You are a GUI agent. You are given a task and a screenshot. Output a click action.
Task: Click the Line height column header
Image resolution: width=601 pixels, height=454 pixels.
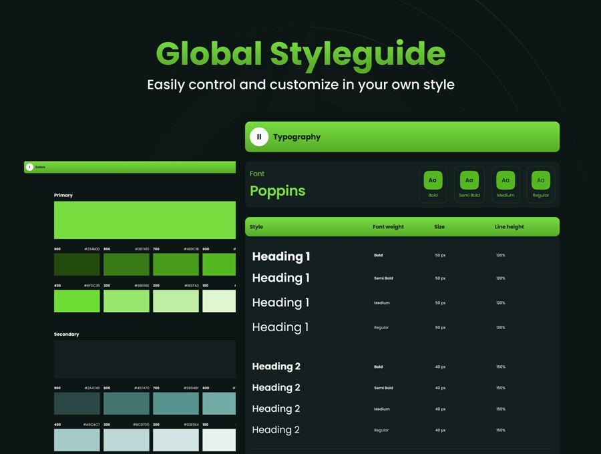509,227
